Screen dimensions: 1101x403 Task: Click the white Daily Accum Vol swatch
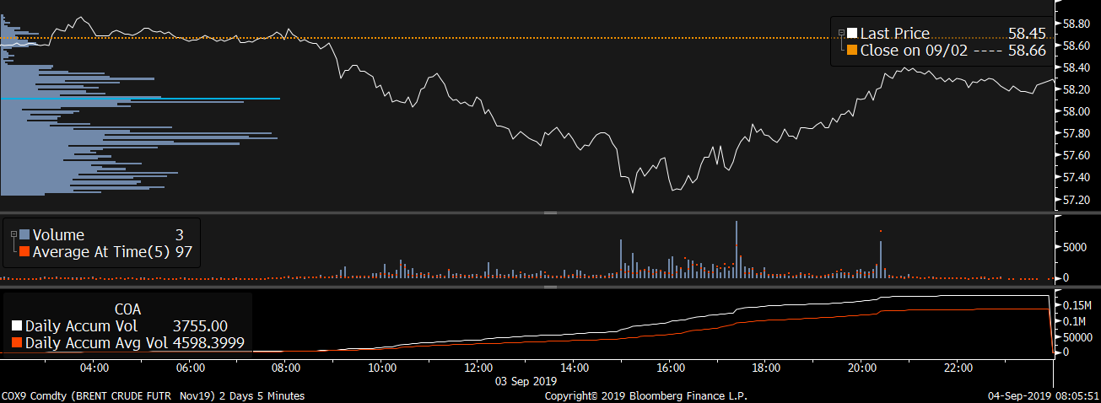[x=18, y=326]
